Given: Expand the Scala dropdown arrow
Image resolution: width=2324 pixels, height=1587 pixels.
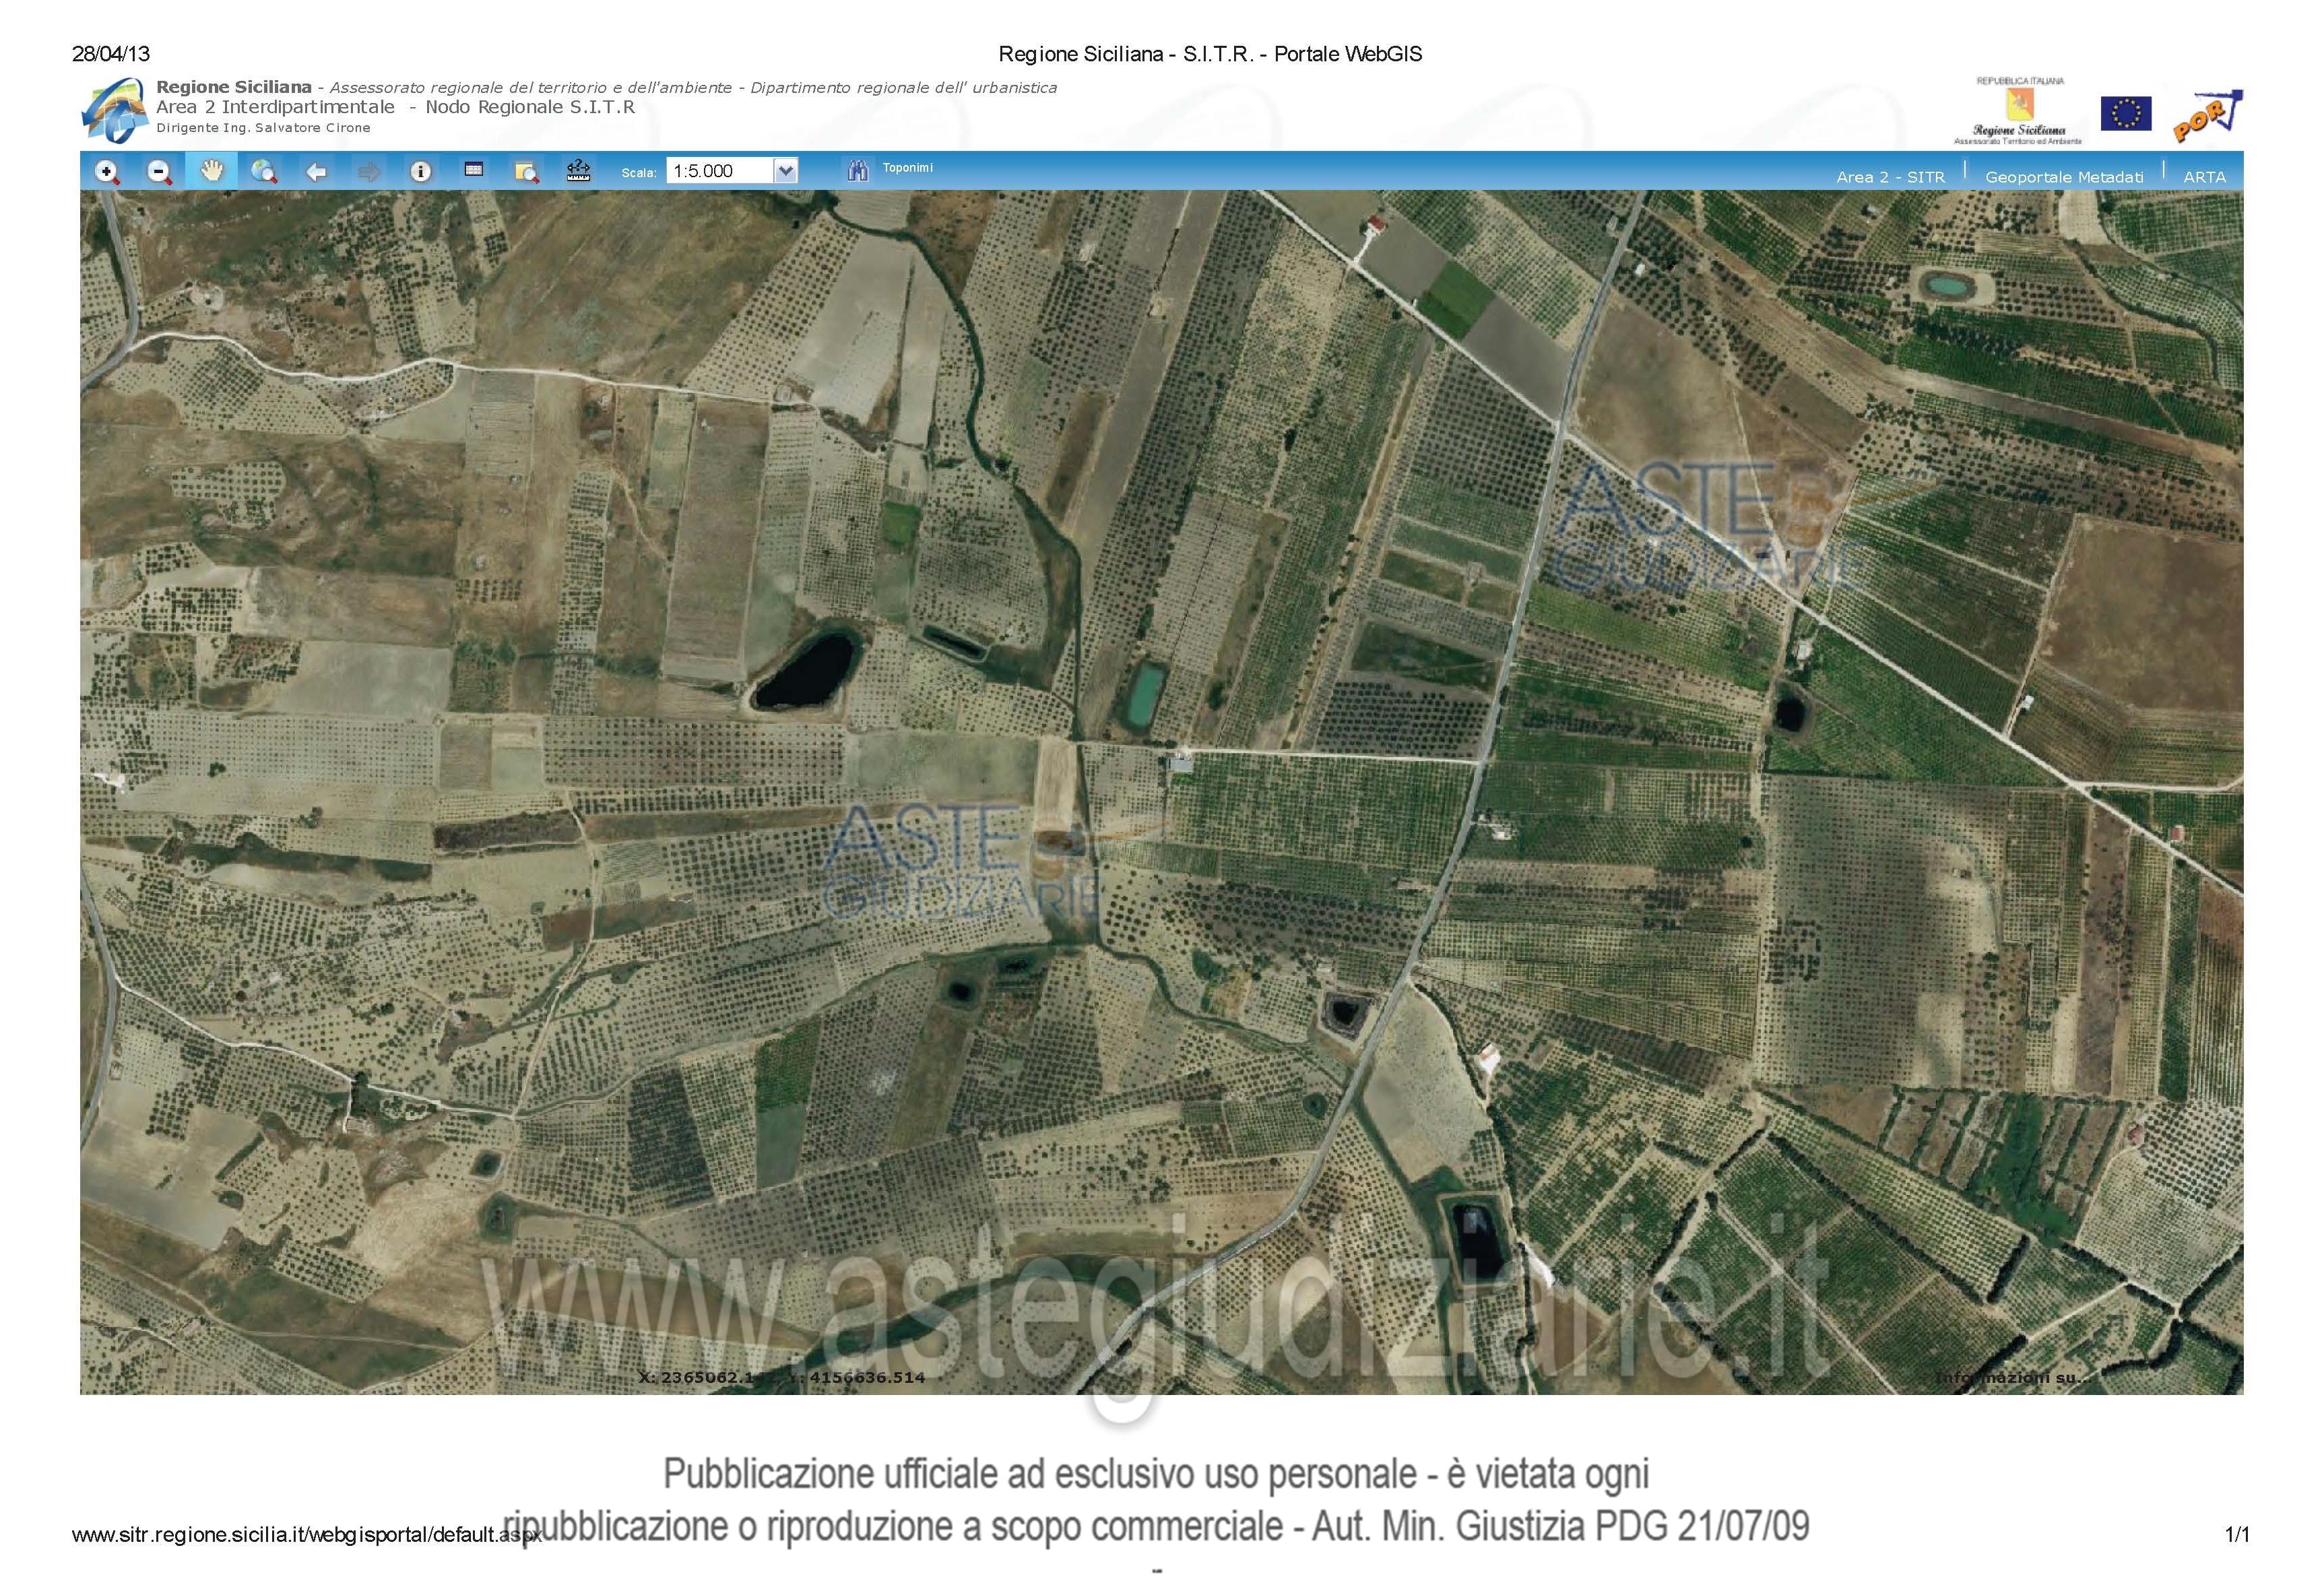Looking at the screenshot, I should pos(786,171).
